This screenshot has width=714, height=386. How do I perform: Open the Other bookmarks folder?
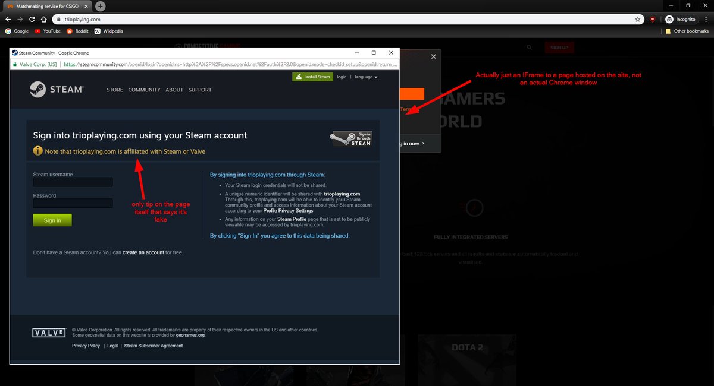click(x=687, y=31)
